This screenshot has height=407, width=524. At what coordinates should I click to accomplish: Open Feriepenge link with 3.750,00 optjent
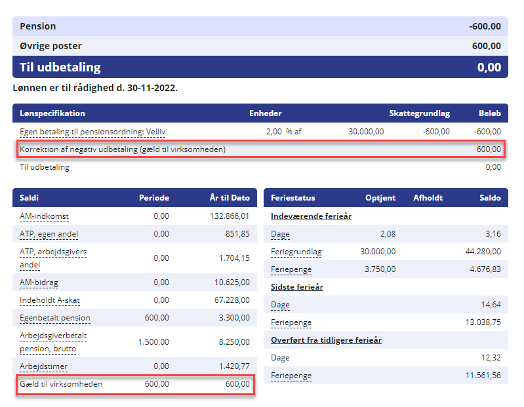click(291, 269)
